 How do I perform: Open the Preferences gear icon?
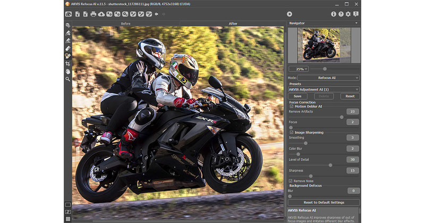348,14
